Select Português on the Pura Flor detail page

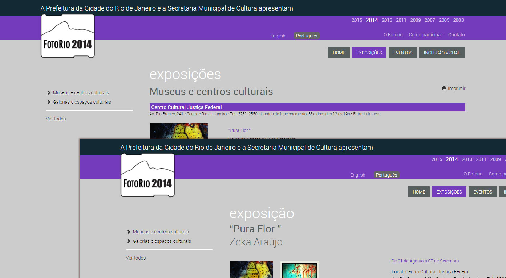(x=386, y=175)
